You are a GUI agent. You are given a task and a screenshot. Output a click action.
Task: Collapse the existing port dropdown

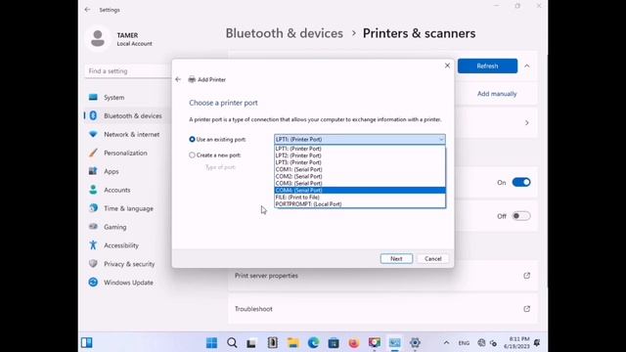pyautogui.click(x=441, y=139)
